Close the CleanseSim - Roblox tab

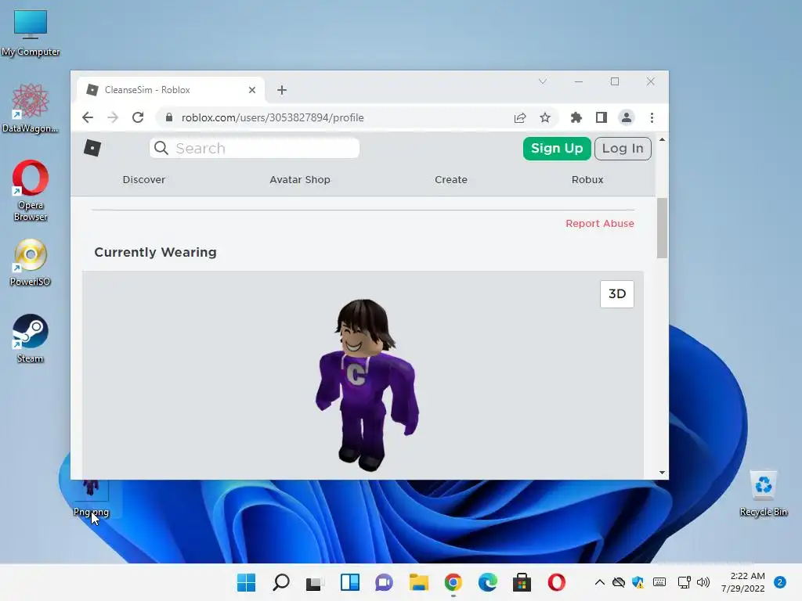coord(252,90)
